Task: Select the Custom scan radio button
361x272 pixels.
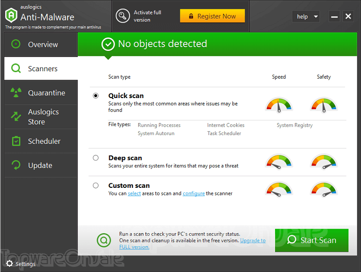Action: coord(96,185)
